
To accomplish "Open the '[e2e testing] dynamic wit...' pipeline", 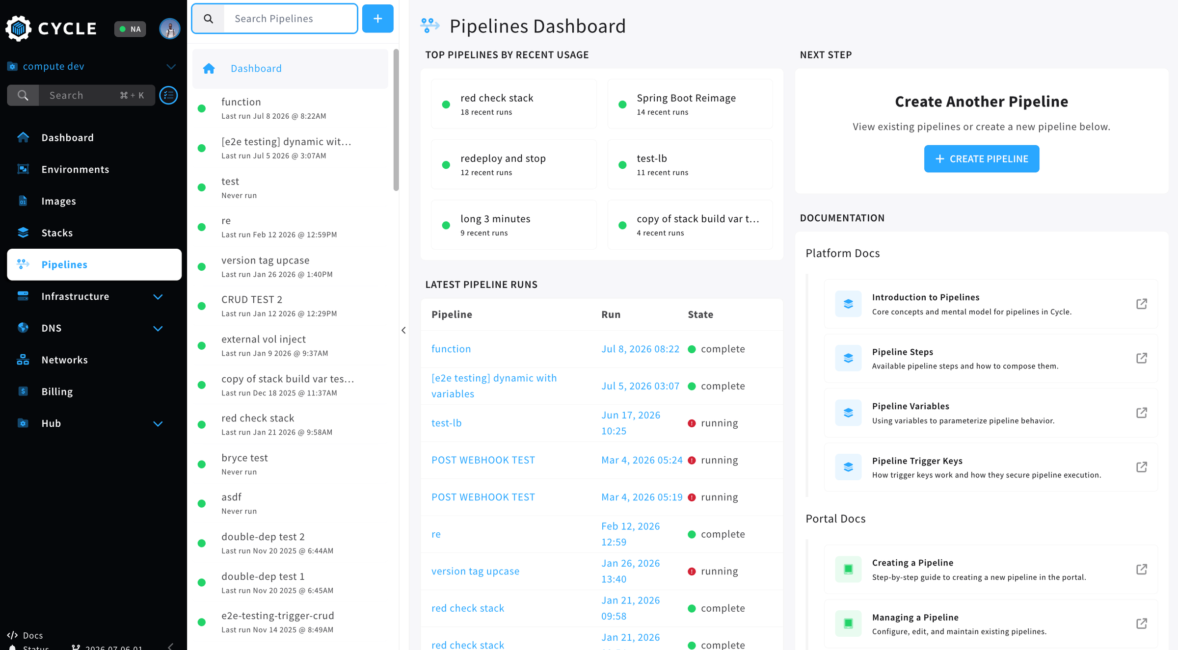I will tap(290, 148).
